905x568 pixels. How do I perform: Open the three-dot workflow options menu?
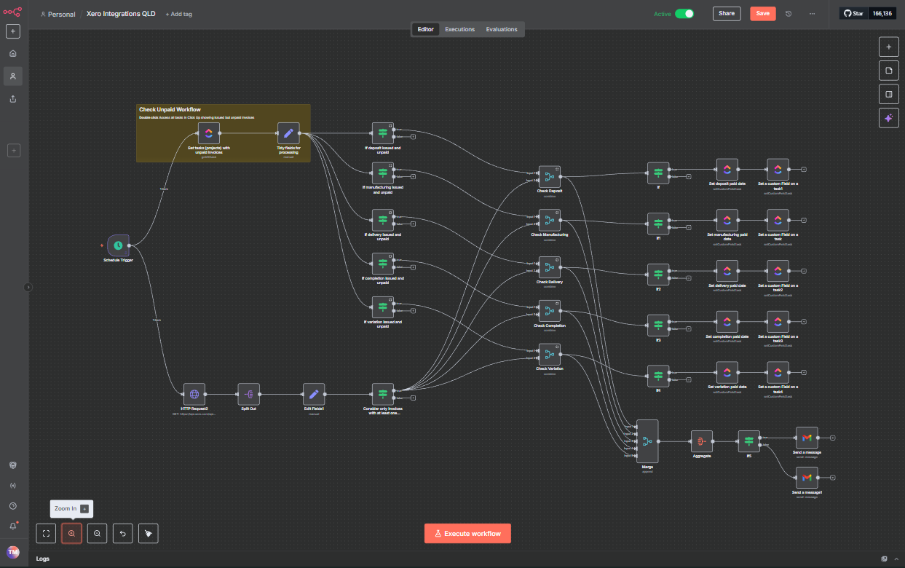(x=812, y=14)
